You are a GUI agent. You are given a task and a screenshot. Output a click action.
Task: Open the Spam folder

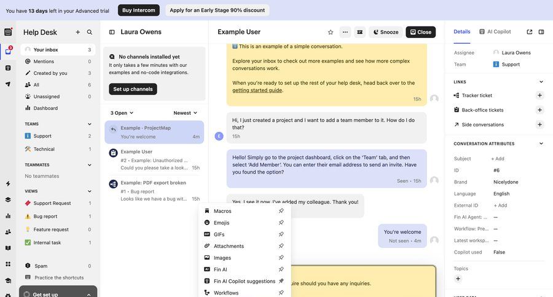[x=58, y=266]
